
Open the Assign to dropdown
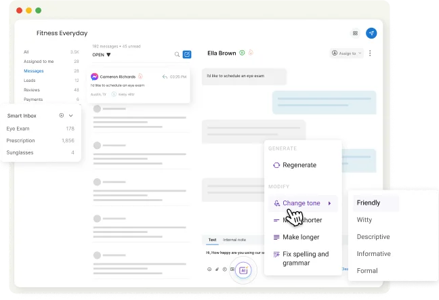(346, 53)
